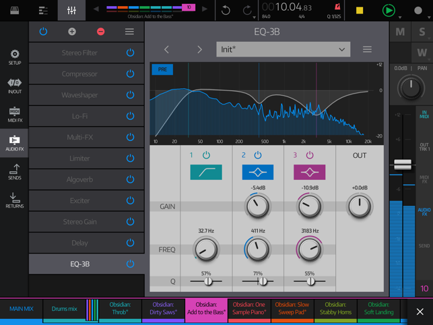Toggle power for Algoverb effect
This screenshot has width=433, height=325.
pos(130,179)
